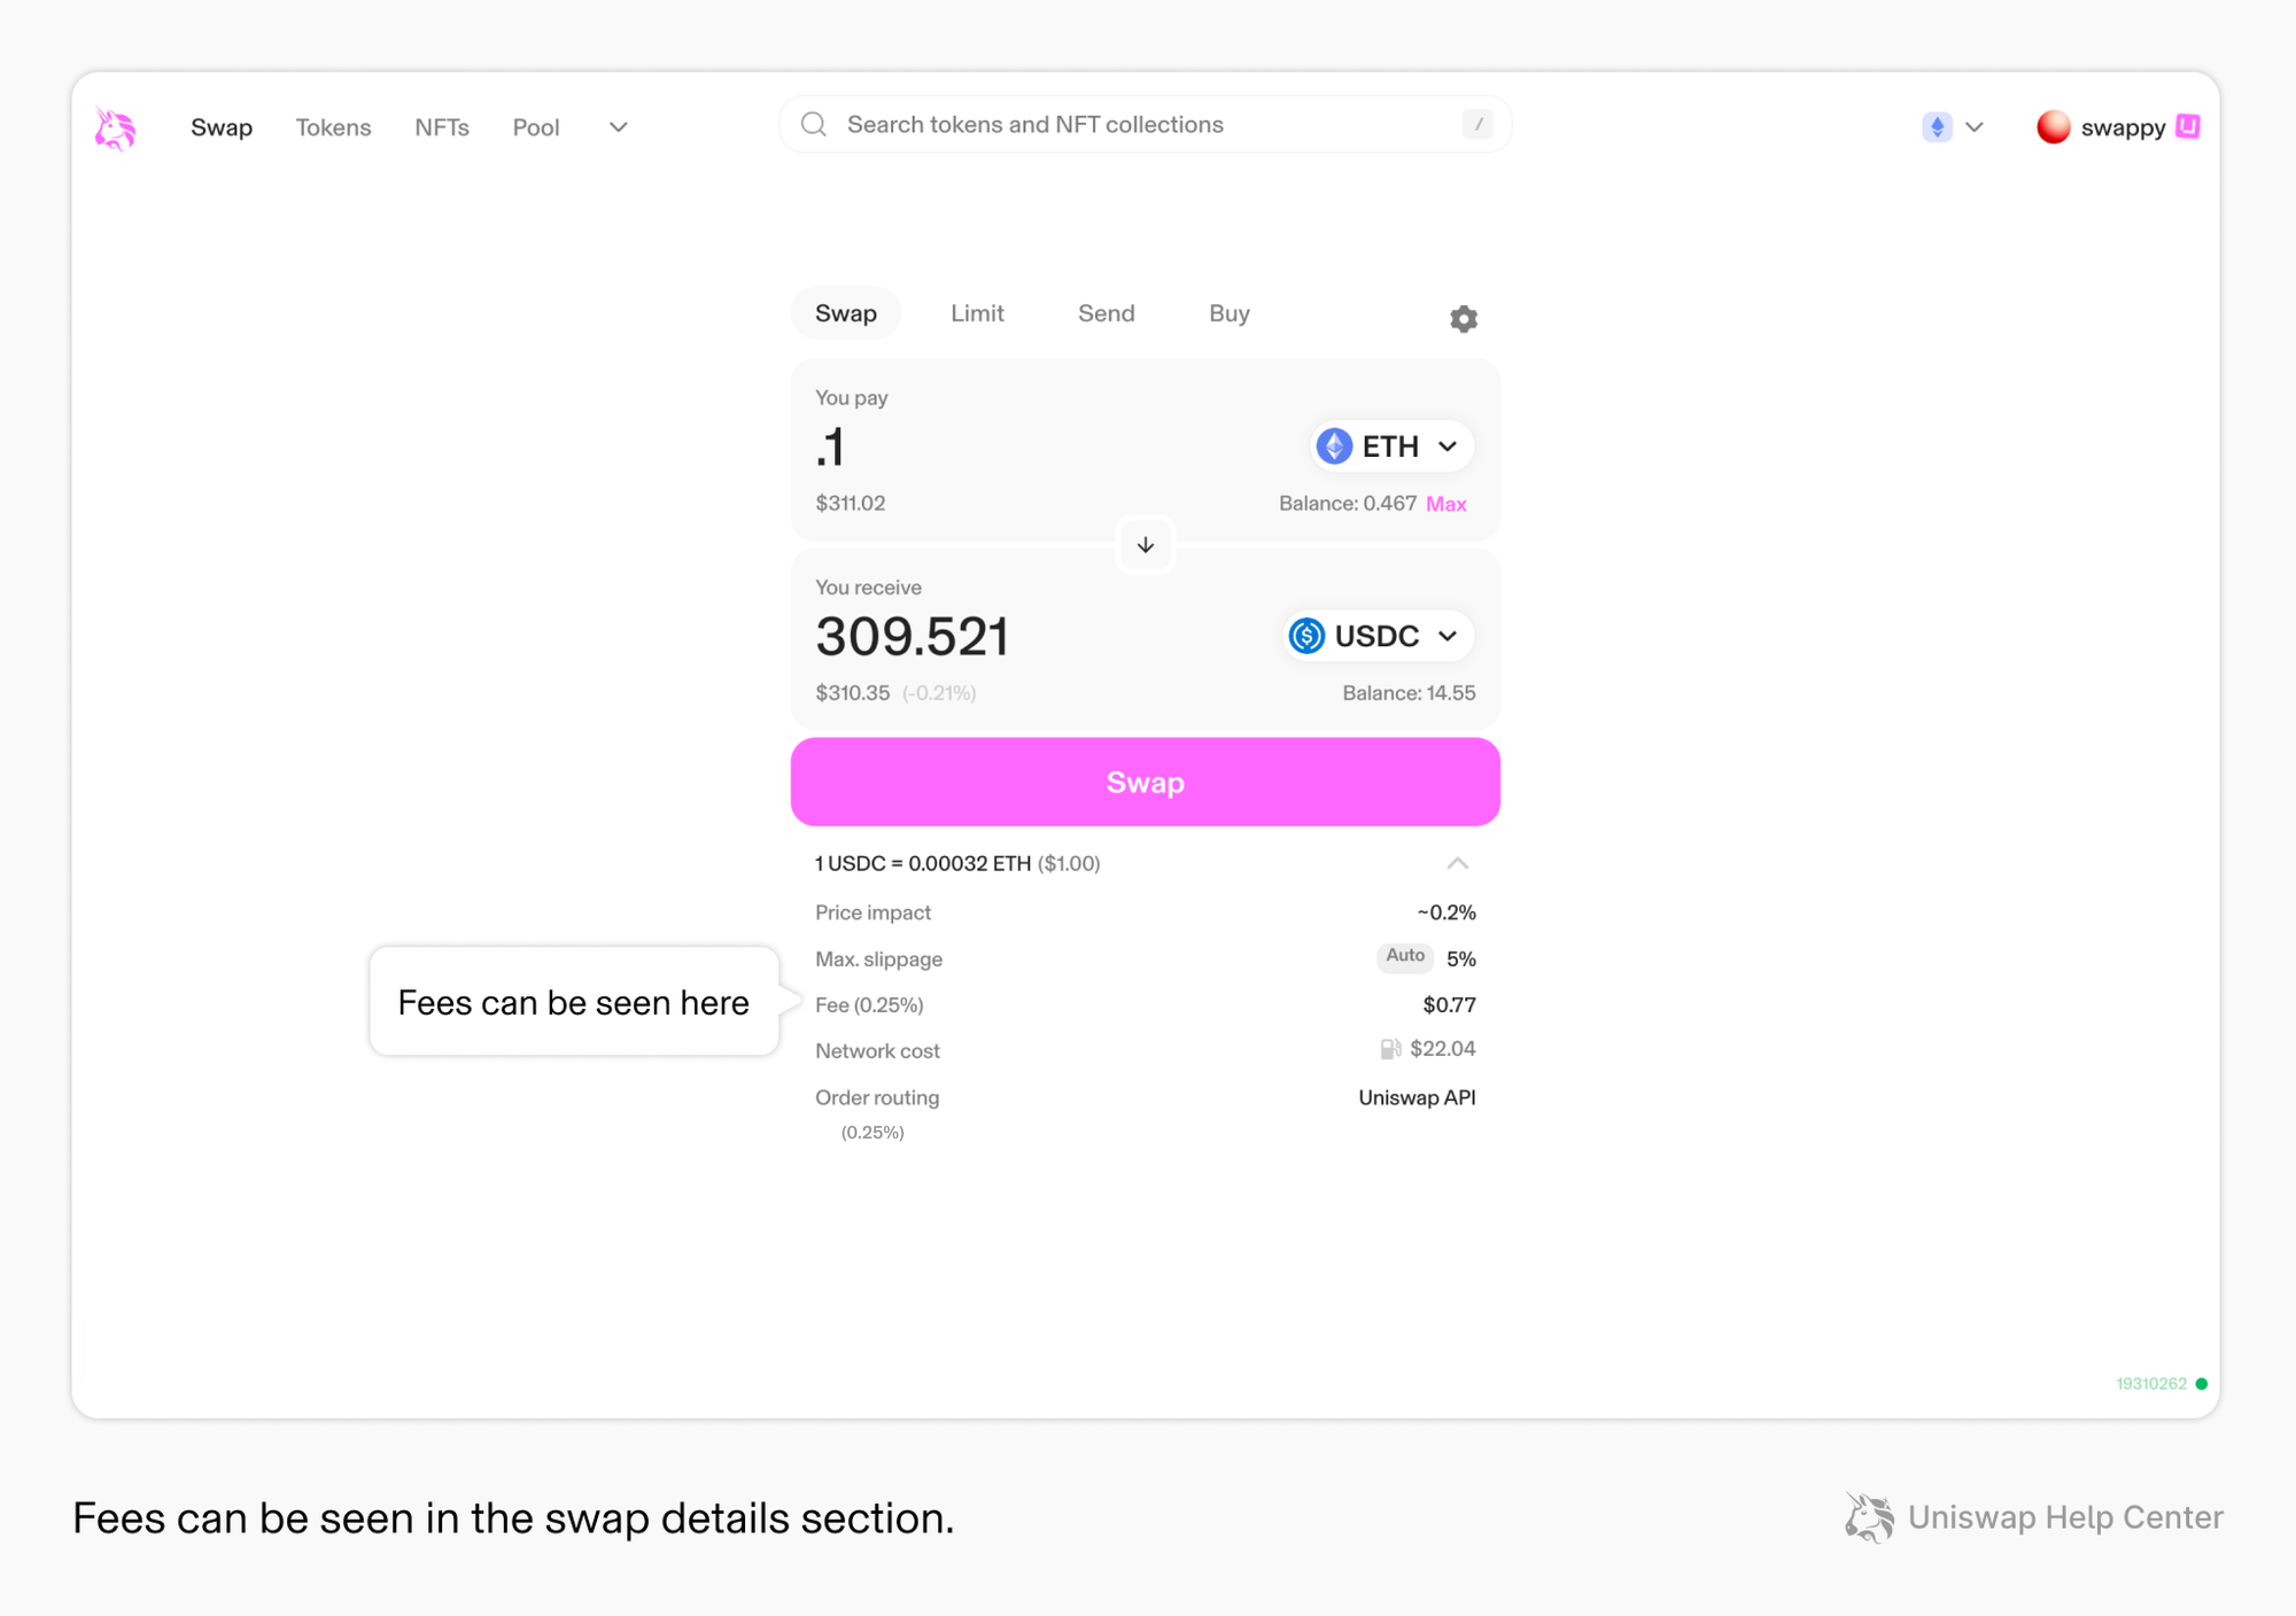
Task: Open swap settings gear icon
Action: pos(1463,319)
